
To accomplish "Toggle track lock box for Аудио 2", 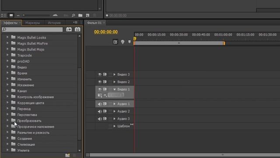I will 110,111.
